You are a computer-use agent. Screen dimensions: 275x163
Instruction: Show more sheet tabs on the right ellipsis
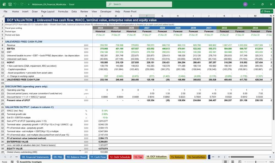[213, 157]
